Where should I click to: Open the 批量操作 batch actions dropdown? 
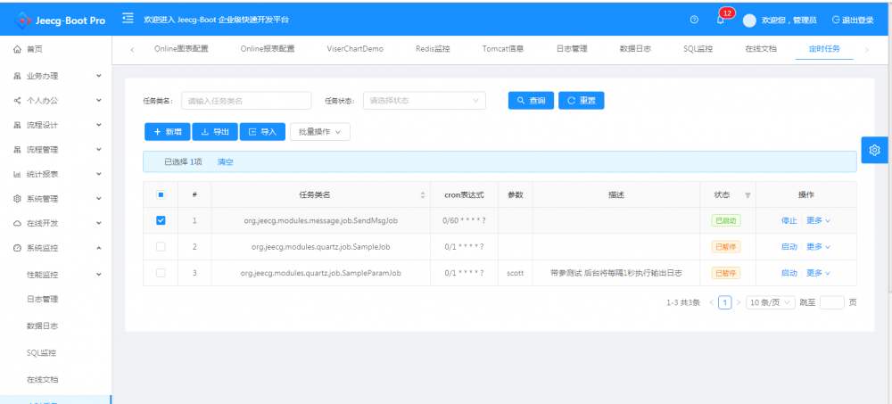click(320, 131)
